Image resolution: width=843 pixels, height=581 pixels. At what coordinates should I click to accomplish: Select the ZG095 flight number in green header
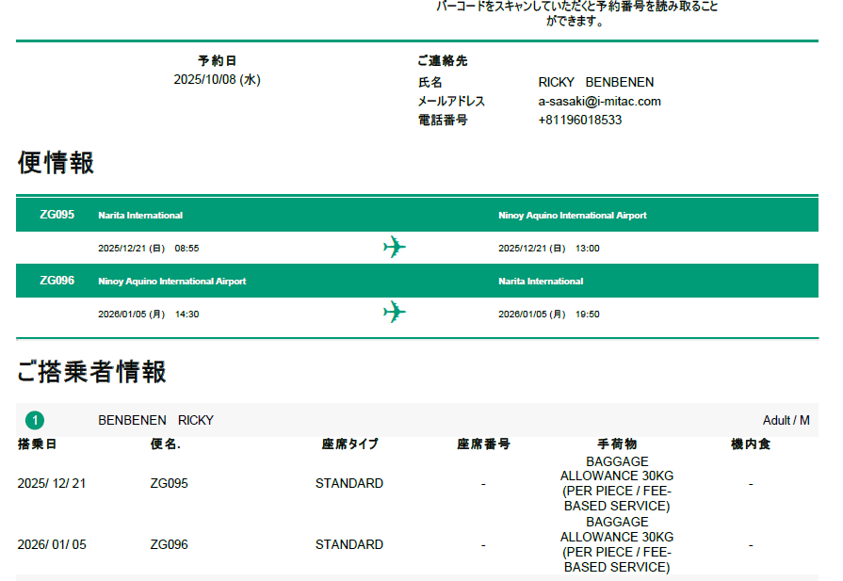57,215
